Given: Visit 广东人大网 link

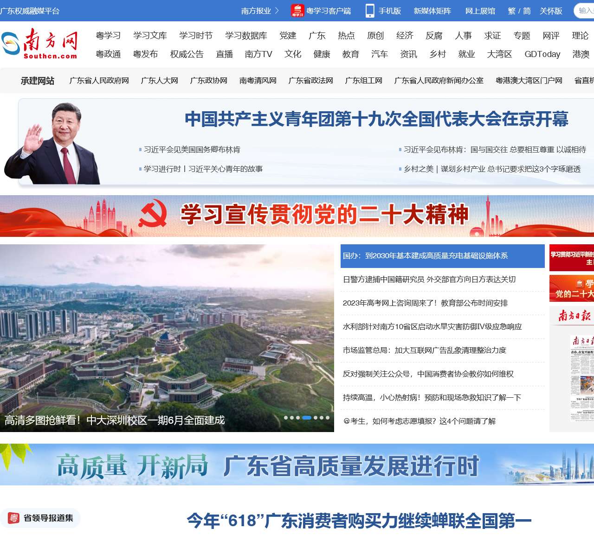Looking at the screenshot, I should (160, 81).
